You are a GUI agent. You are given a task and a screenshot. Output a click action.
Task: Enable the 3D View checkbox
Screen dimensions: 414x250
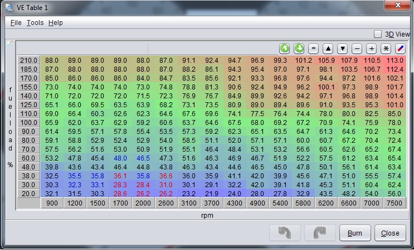click(x=378, y=34)
